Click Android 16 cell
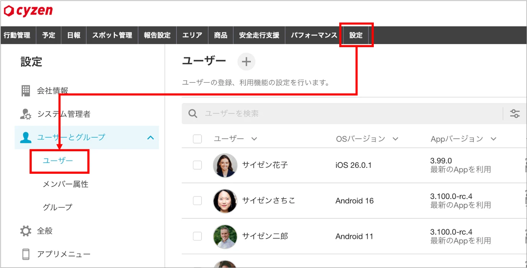 [355, 201]
